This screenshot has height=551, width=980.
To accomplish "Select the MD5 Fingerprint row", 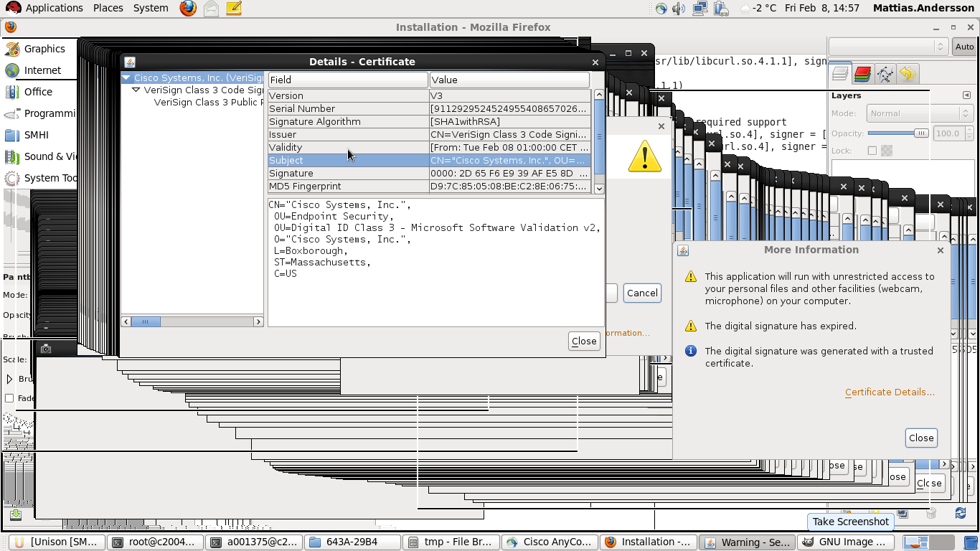I will 429,186.
